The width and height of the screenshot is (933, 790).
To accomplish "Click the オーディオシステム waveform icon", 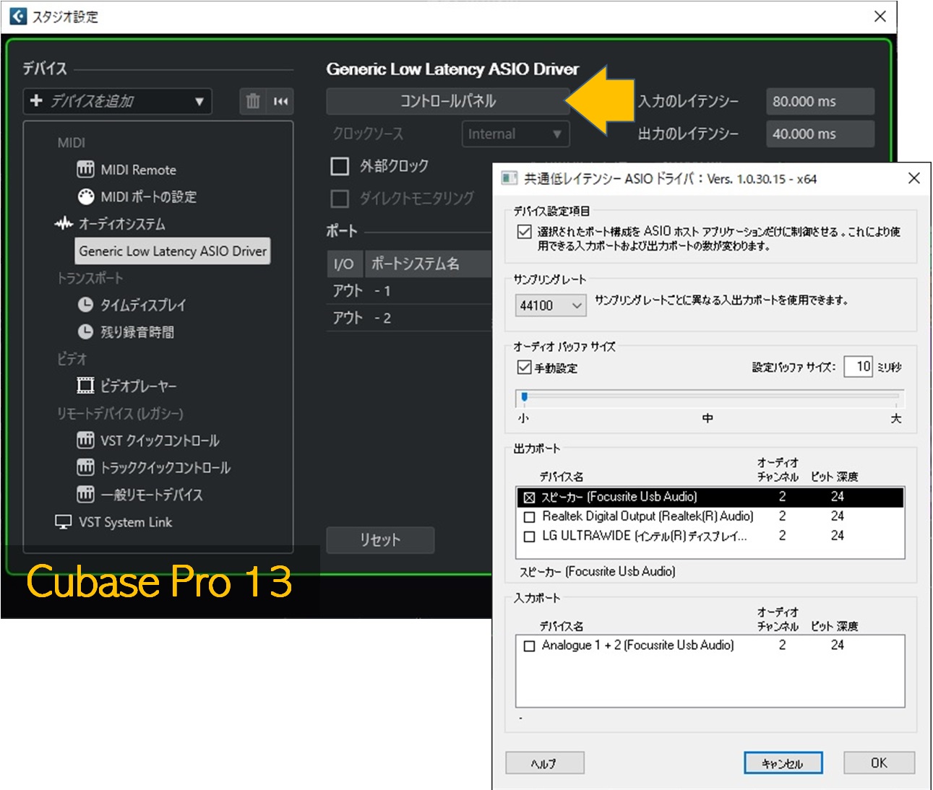I will [64, 223].
